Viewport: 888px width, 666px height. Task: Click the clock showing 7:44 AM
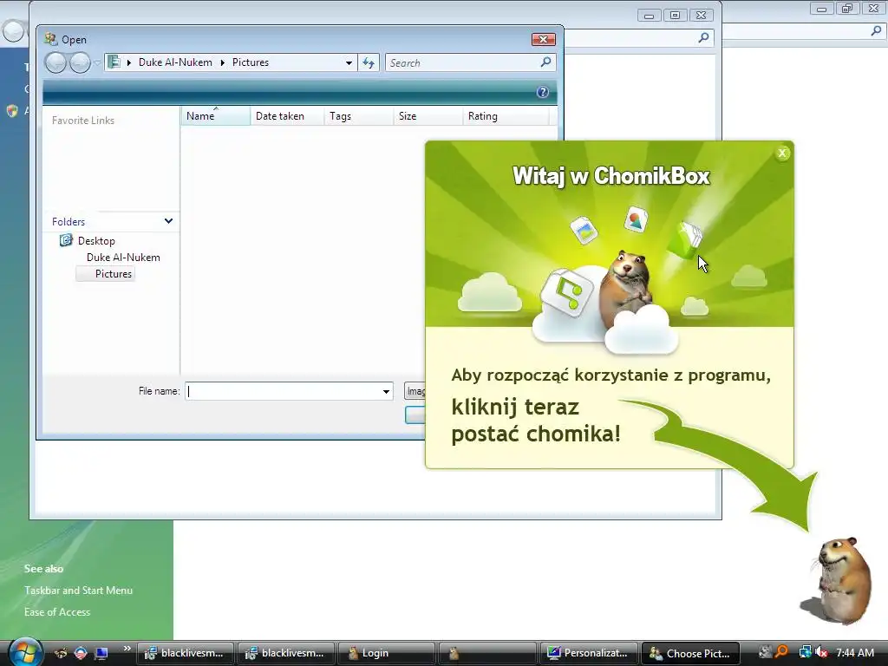pyautogui.click(x=855, y=652)
